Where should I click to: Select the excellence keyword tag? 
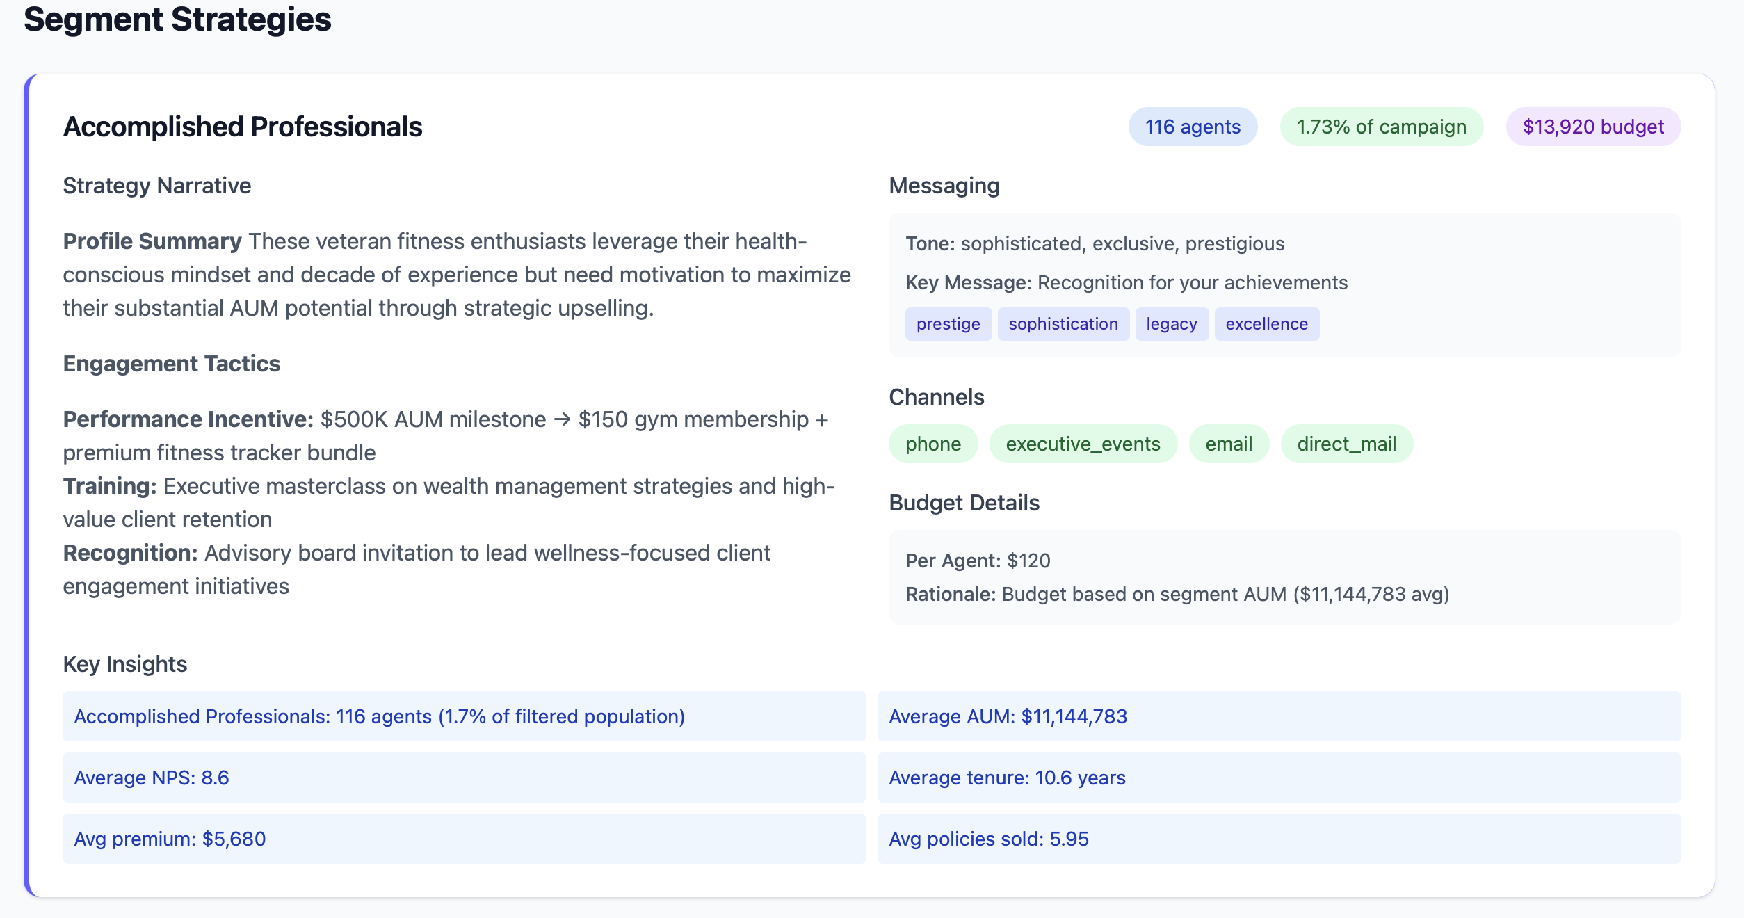point(1266,324)
